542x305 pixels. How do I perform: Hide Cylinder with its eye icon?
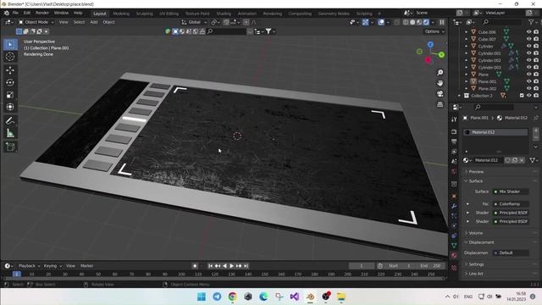528,46
